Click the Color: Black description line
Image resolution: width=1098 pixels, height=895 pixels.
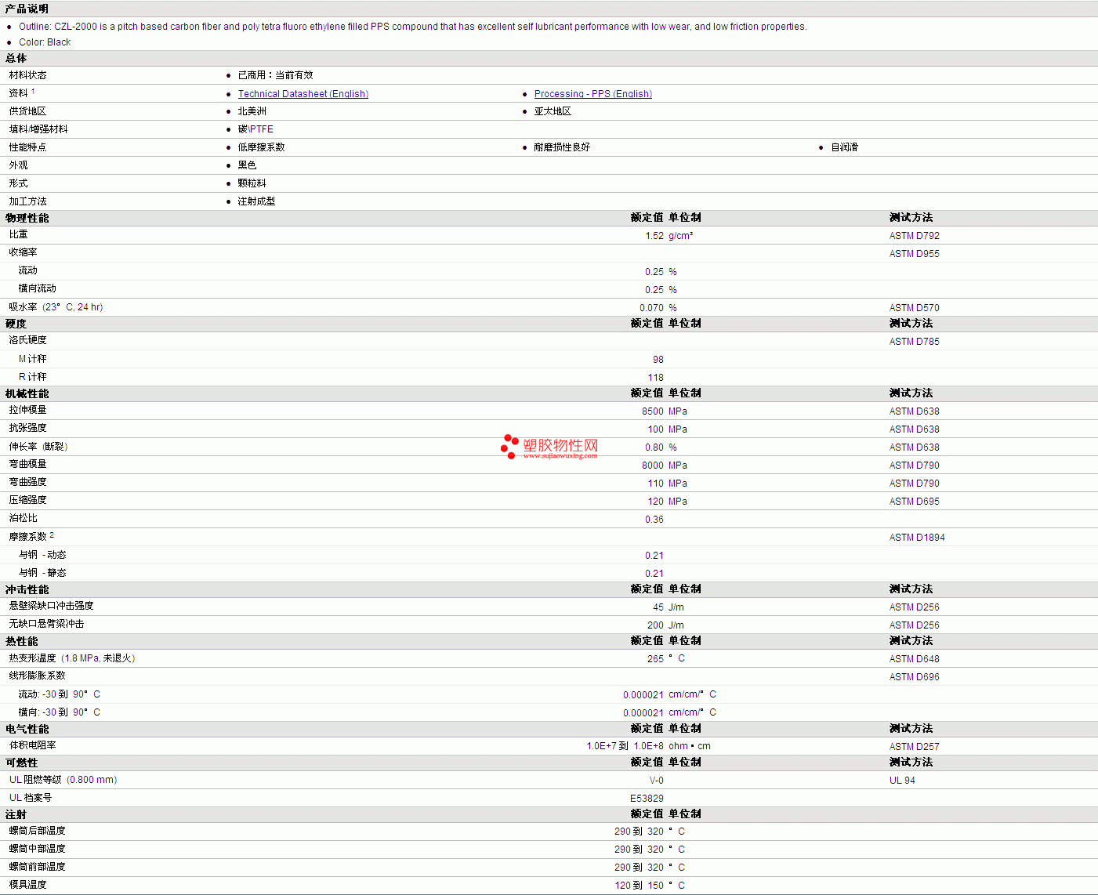(45, 42)
